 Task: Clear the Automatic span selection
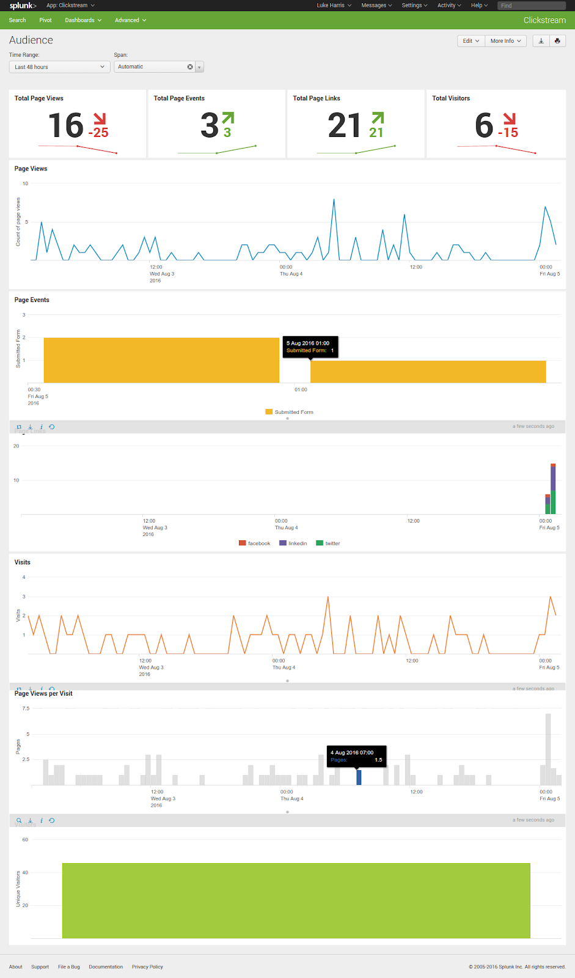click(190, 67)
